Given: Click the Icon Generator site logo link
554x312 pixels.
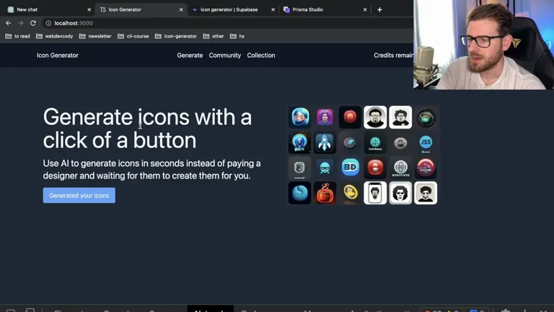Looking at the screenshot, I should click(x=58, y=55).
